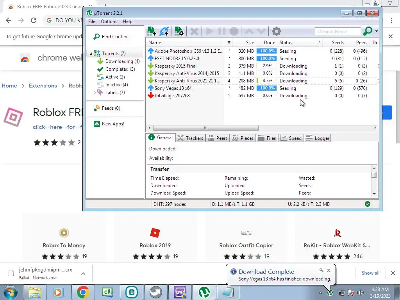Select the tntvillage_207268 torrent
Image resolution: width=400 pixels, height=300 pixels.
[x=262, y=95]
